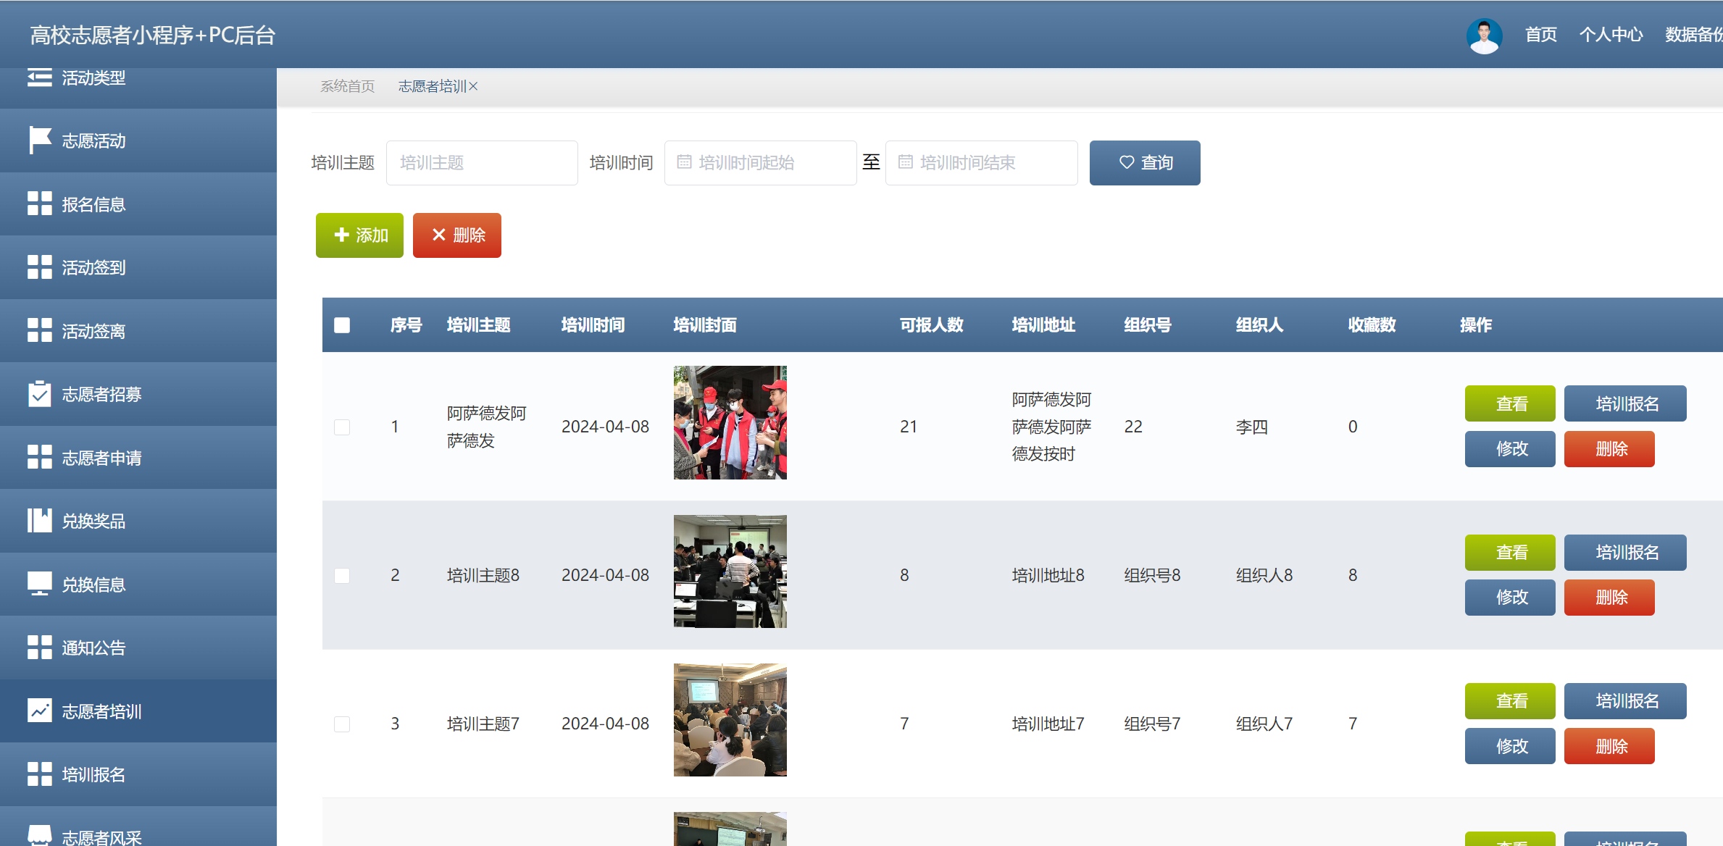
Task: Check the checkbox for 培训主题7 row
Action: pyautogui.click(x=342, y=724)
